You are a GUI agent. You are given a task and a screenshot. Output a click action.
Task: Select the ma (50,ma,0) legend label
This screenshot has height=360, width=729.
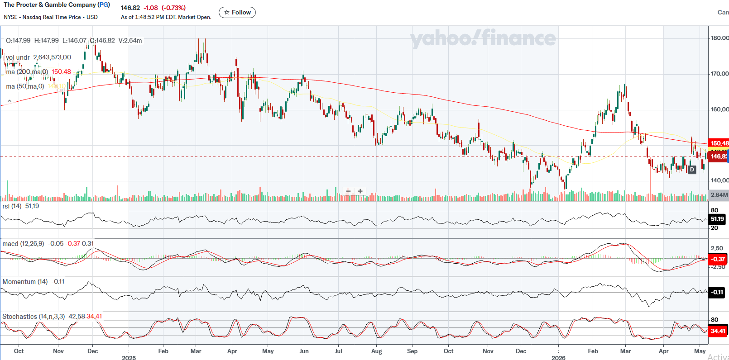click(25, 86)
